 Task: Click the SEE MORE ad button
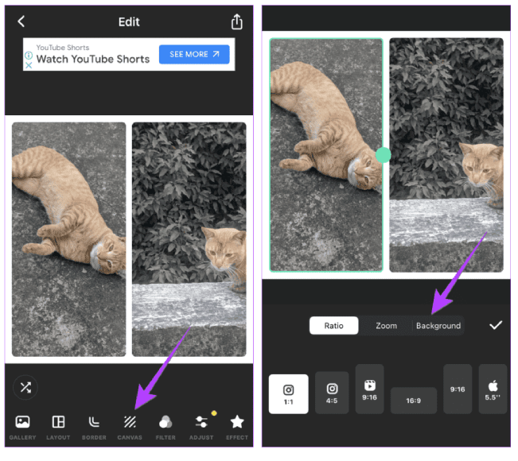pyautogui.click(x=194, y=54)
